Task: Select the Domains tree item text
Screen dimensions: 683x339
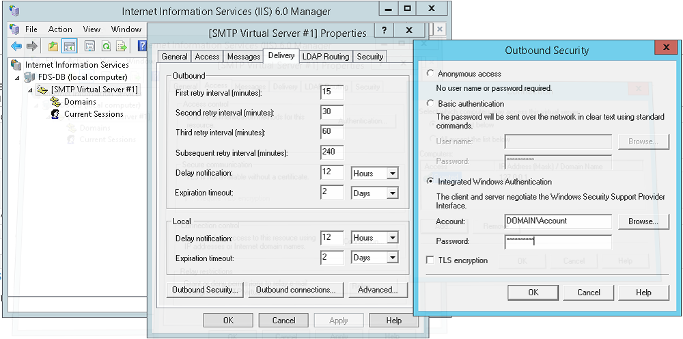Action: [80, 102]
